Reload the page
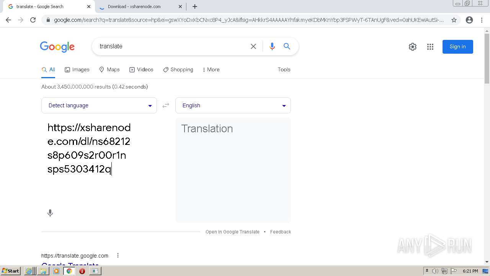Screen dimensions: 490x276 point(33,20)
